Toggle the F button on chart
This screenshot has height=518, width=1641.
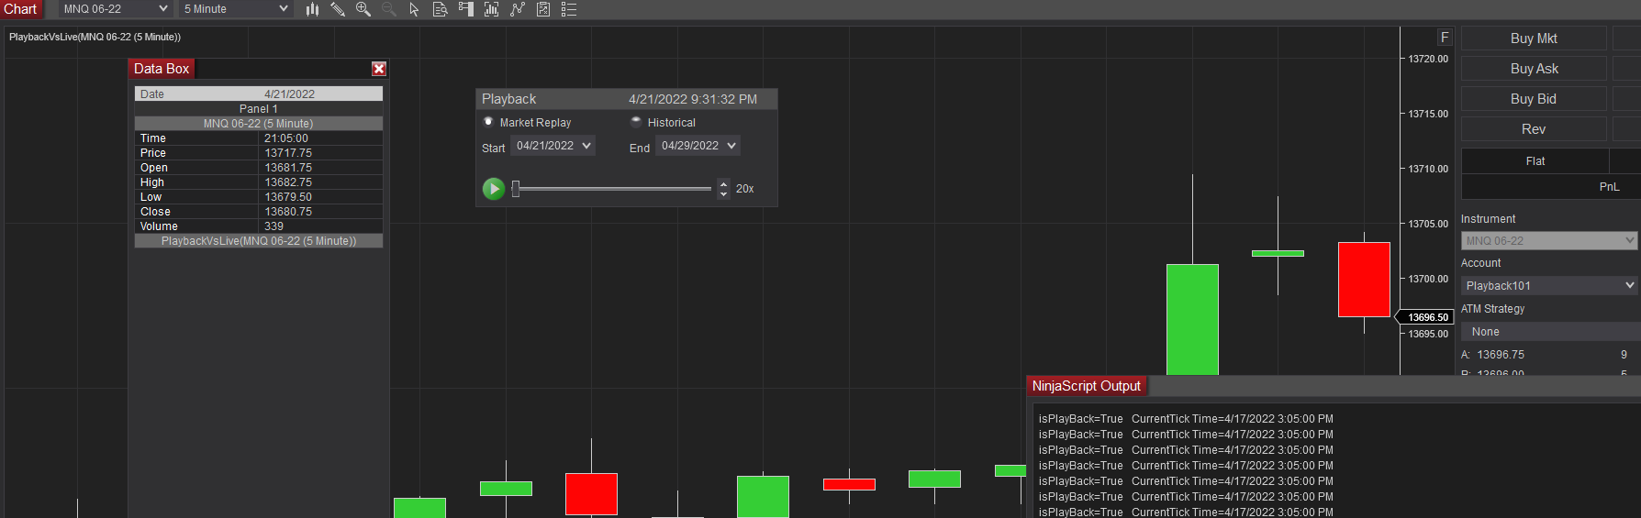pyautogui.click(x=1445, y=38)
